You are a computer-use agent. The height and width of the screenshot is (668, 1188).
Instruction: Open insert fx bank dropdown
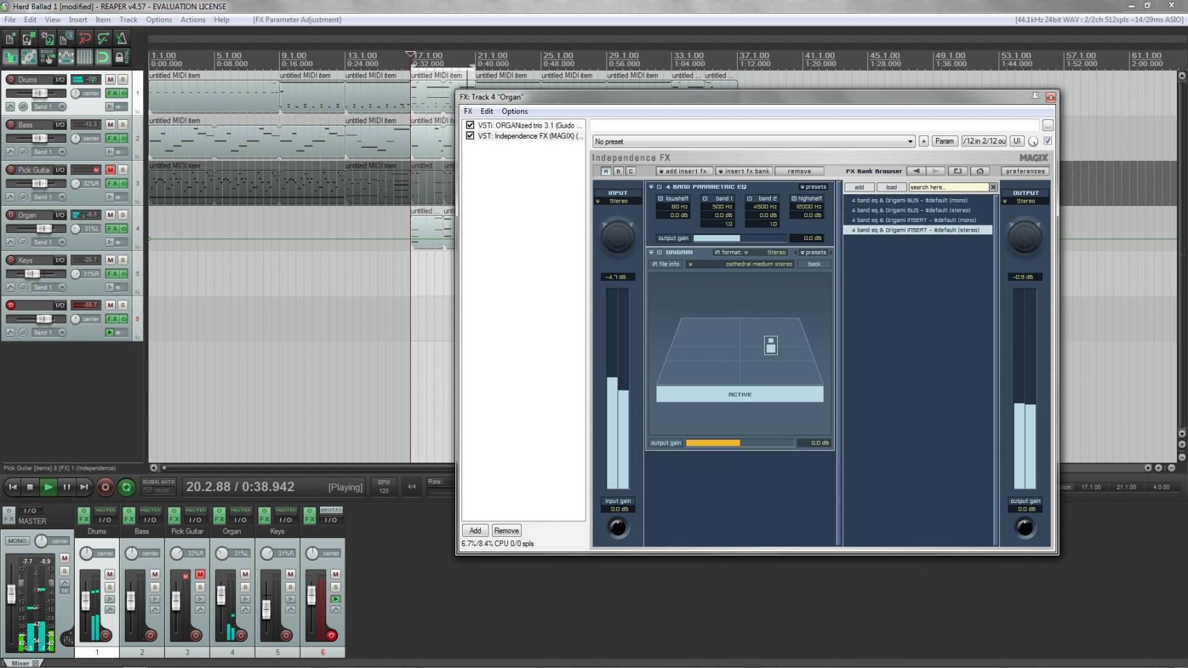(744, 171)
